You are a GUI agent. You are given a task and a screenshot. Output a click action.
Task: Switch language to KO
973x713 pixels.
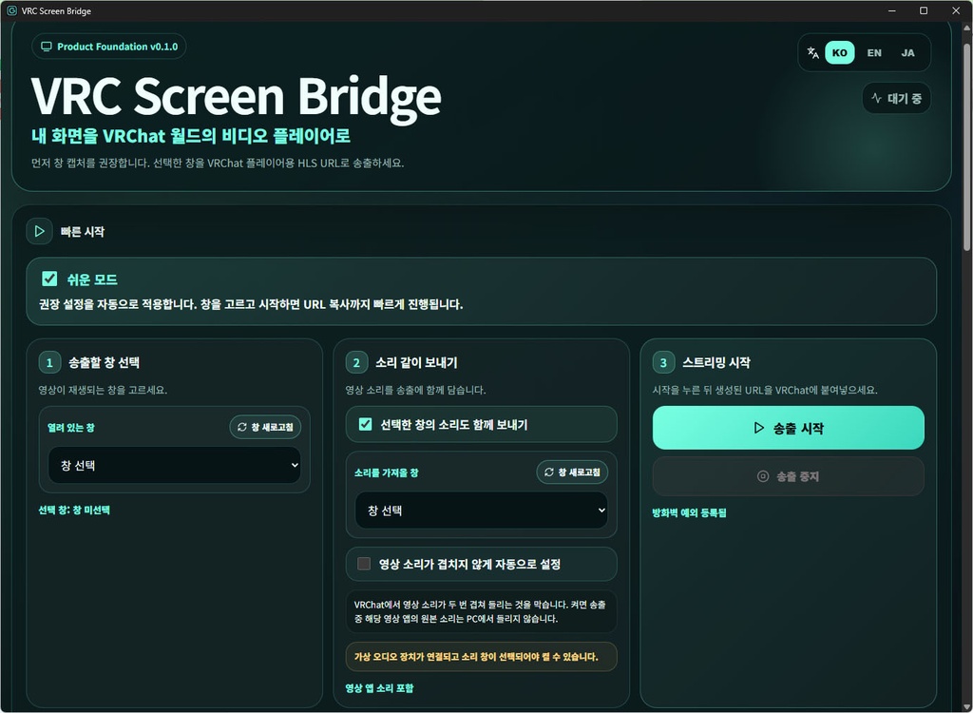click(x=840, y=53)
